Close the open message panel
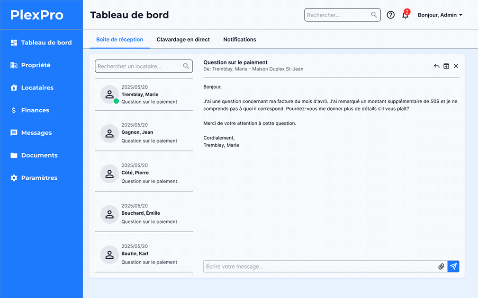 tap(456, 66)
